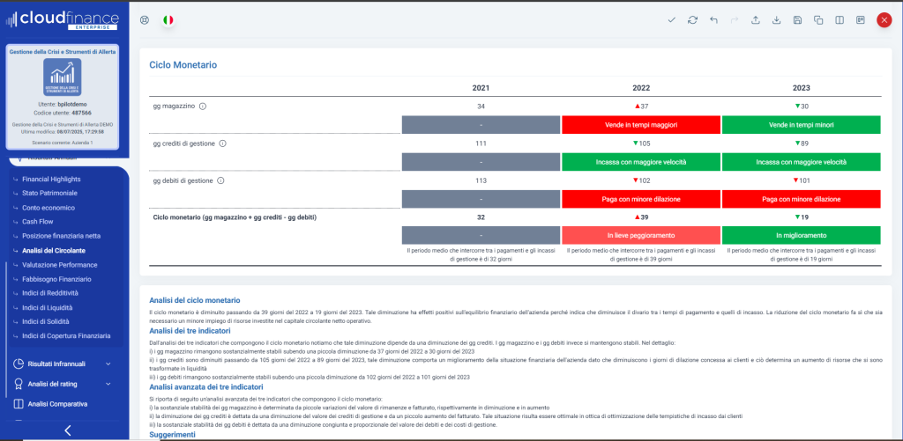
Task: Click the cloudfinance Enterprise logo
Action: pos(63,20)
